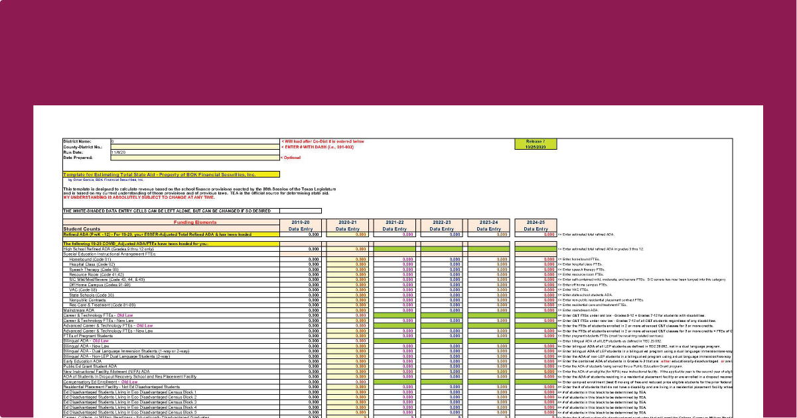Click the yellow "Refined ADA (PreK - 12)" row label
The image size is (797, 418).
coord(171,235)
